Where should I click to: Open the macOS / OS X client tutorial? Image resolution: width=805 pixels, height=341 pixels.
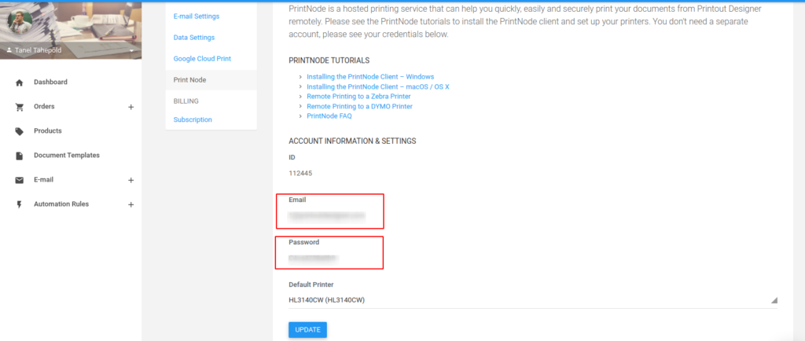tap(378, 86)
